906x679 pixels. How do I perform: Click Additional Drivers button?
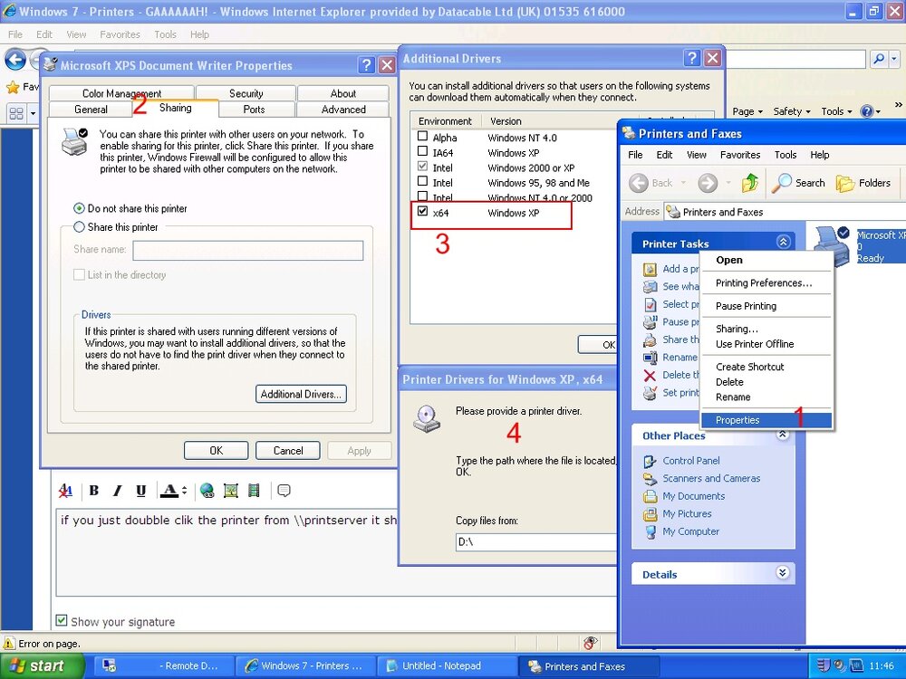pyautogui.click(x=301, y=395)
